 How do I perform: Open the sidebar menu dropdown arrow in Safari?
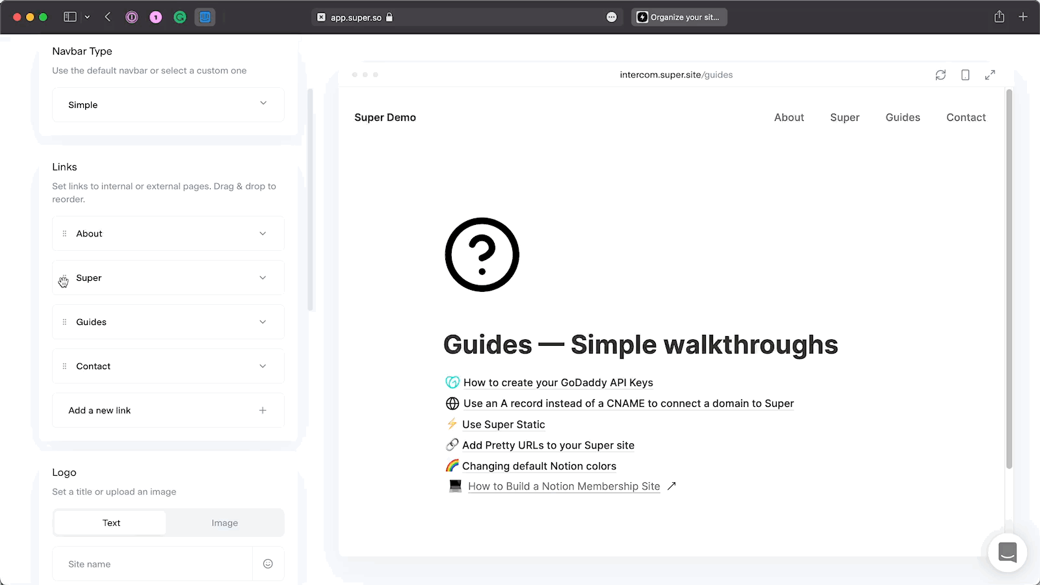click(87, 17)
